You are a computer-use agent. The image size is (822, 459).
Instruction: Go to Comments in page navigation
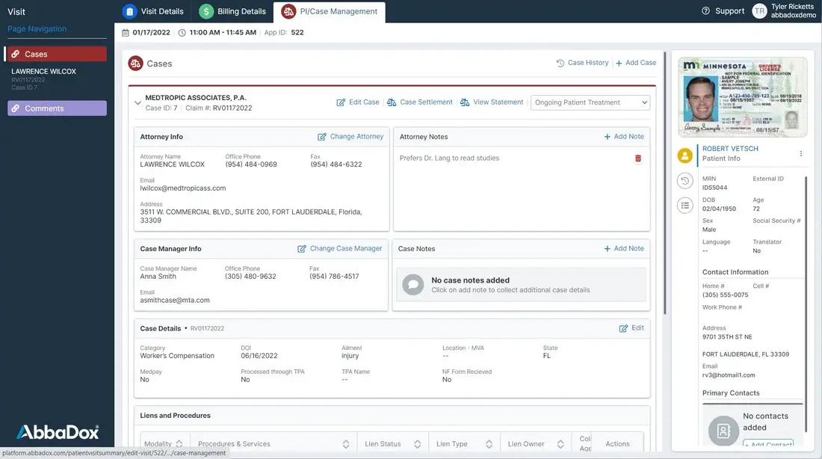(57, 108)
